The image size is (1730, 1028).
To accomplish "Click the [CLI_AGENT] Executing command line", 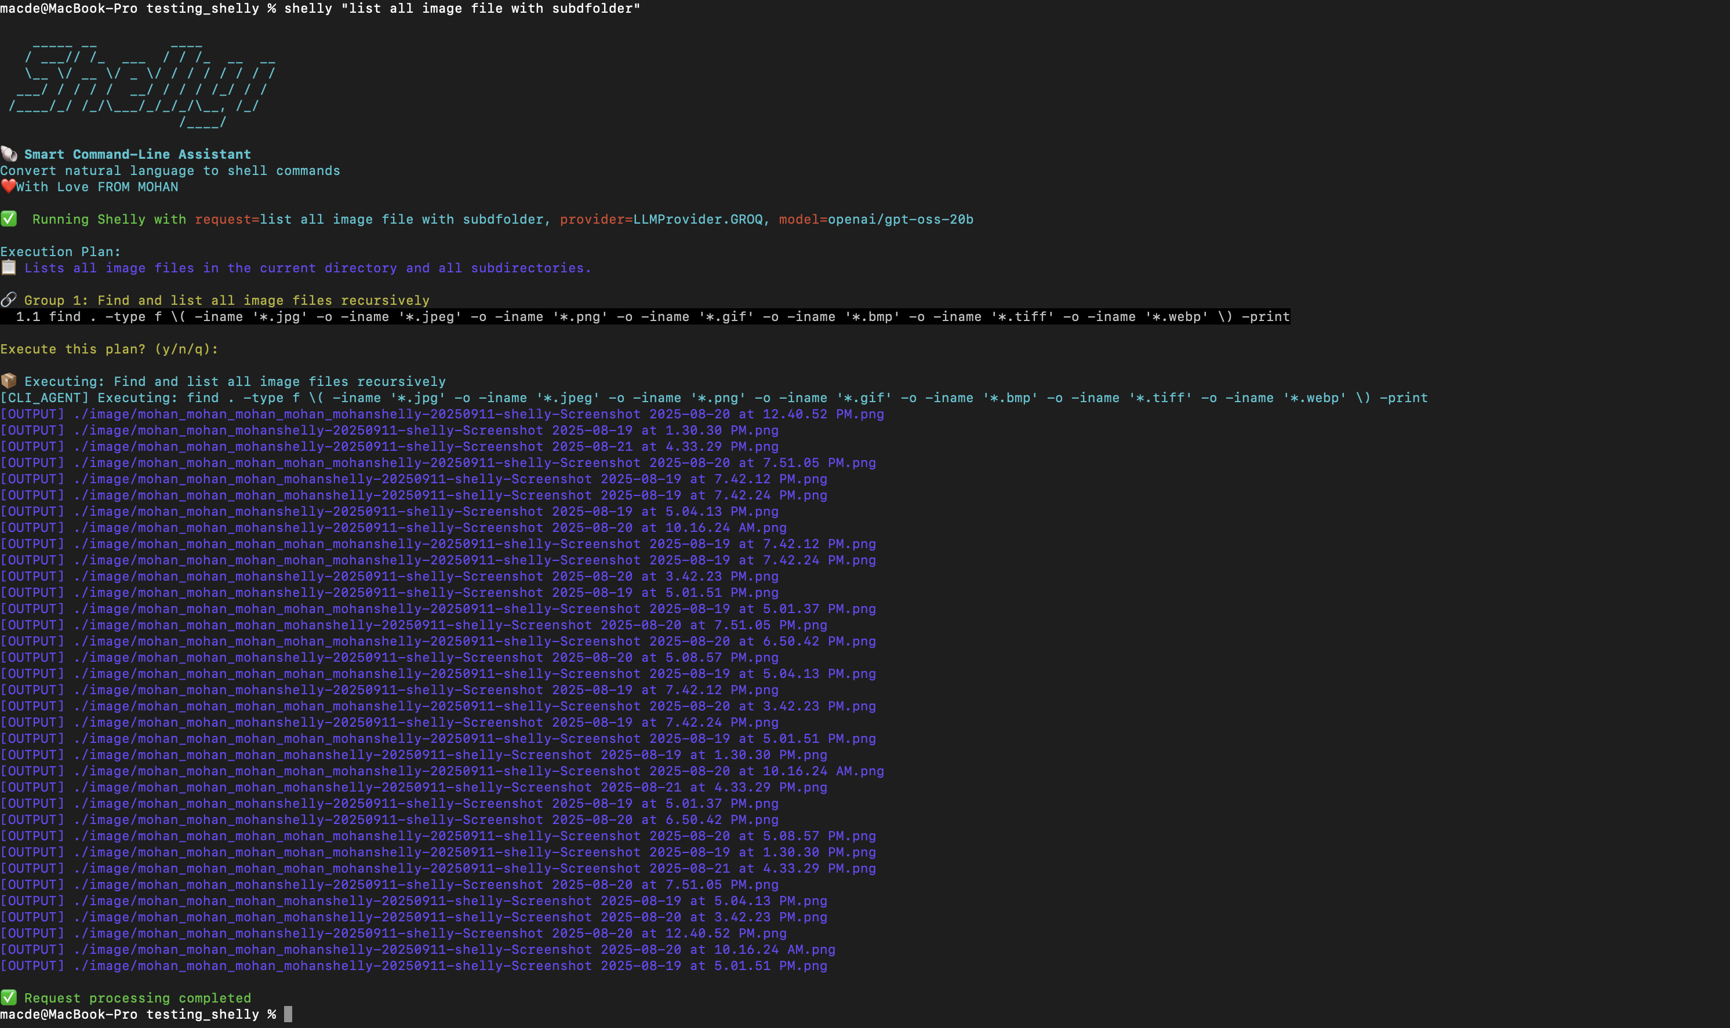I will point(714,398).
